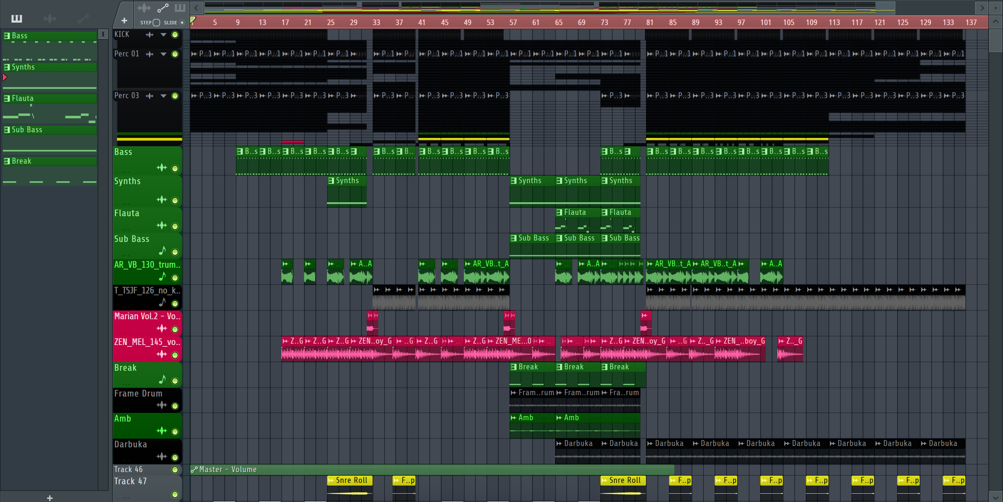Jump to bar 81 on the timeline
1003x502 pixels.
point(650,23)
